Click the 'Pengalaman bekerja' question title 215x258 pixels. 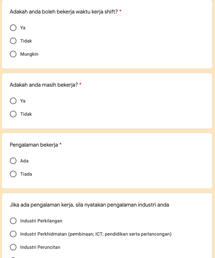coord(34,145)
